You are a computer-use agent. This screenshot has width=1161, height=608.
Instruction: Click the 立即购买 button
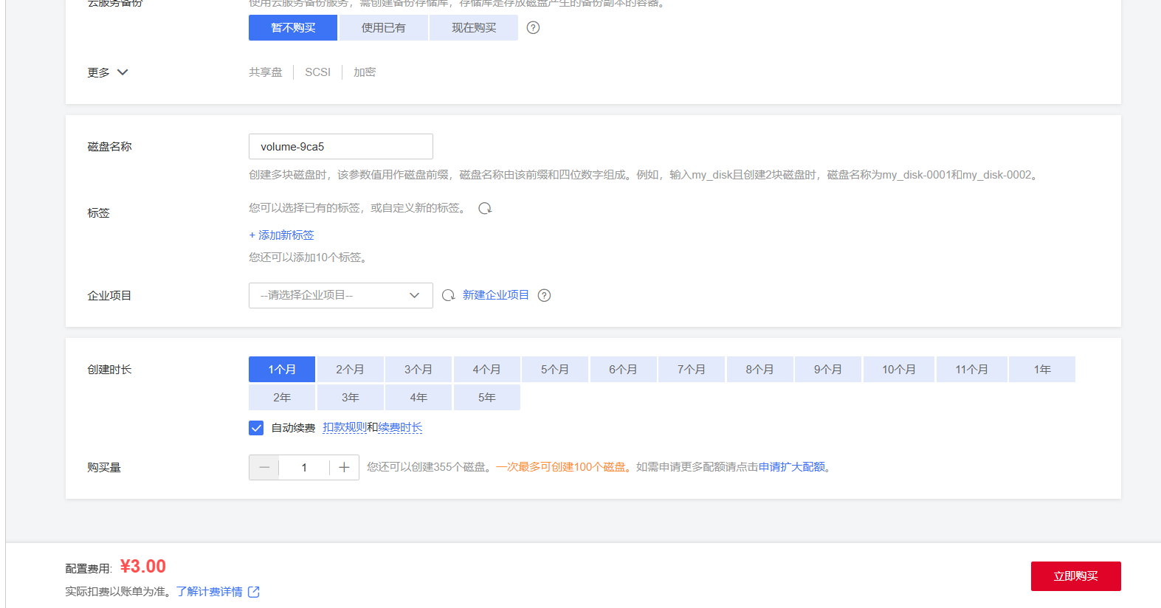click(x=1075, y=576)
